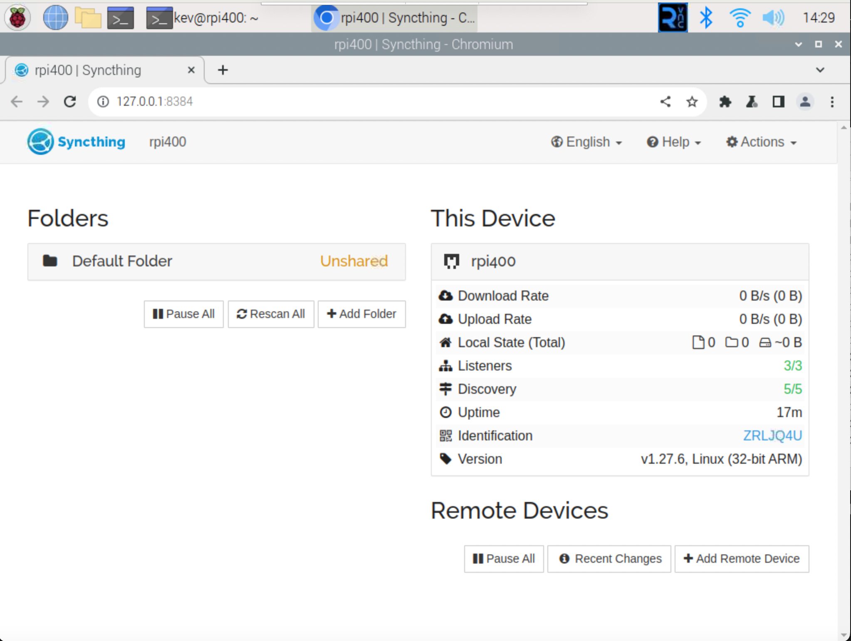The height and width of the screenshot is (641, 851).
Task: Open volume control speaker icon
Action: tap(773, 17)
